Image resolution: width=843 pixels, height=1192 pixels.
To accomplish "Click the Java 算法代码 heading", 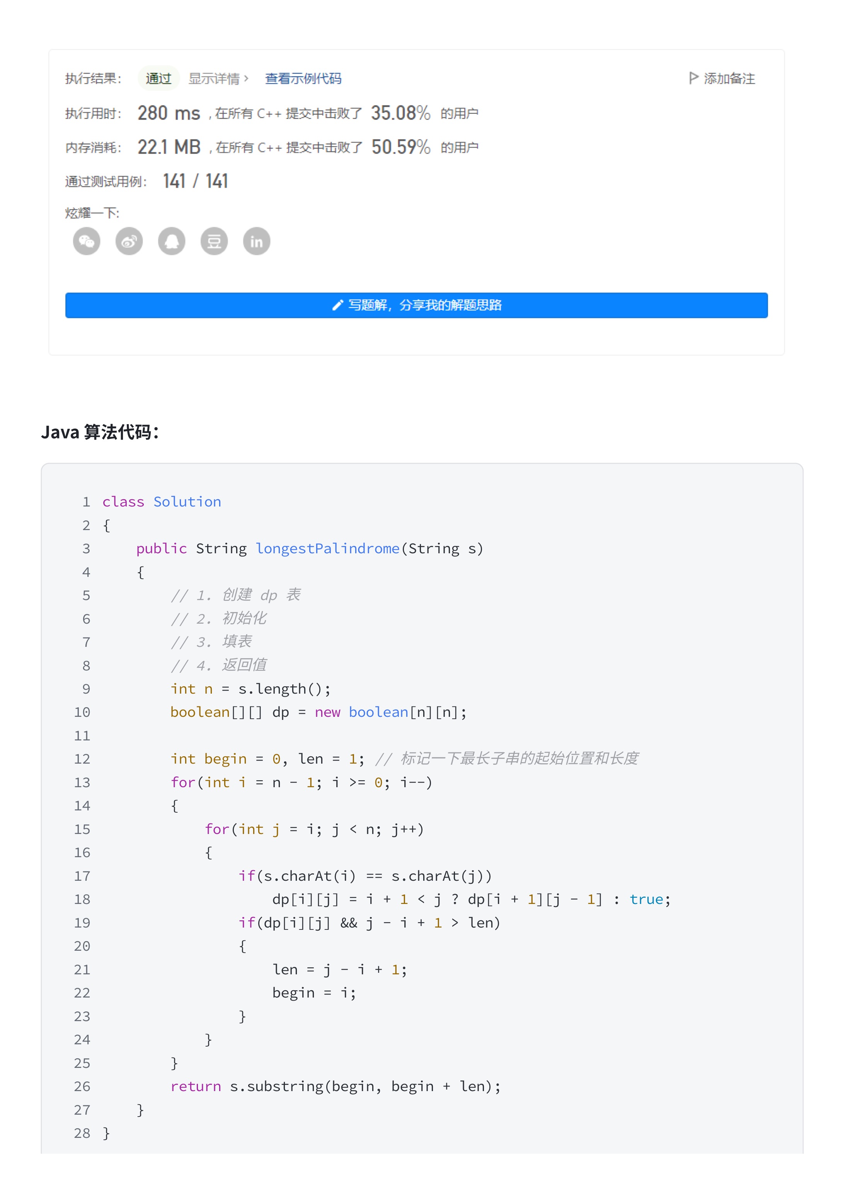I will 100,432.
